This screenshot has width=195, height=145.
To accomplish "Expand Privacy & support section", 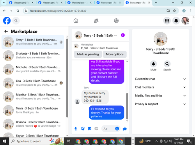I will pos(160,104).
